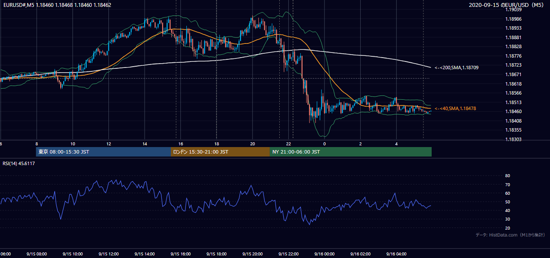The height and width of the screenshot is (258, 550).
Task: Click hour tick 18 under the price chart
Action: pyautogui.click(x=216, y=144)
